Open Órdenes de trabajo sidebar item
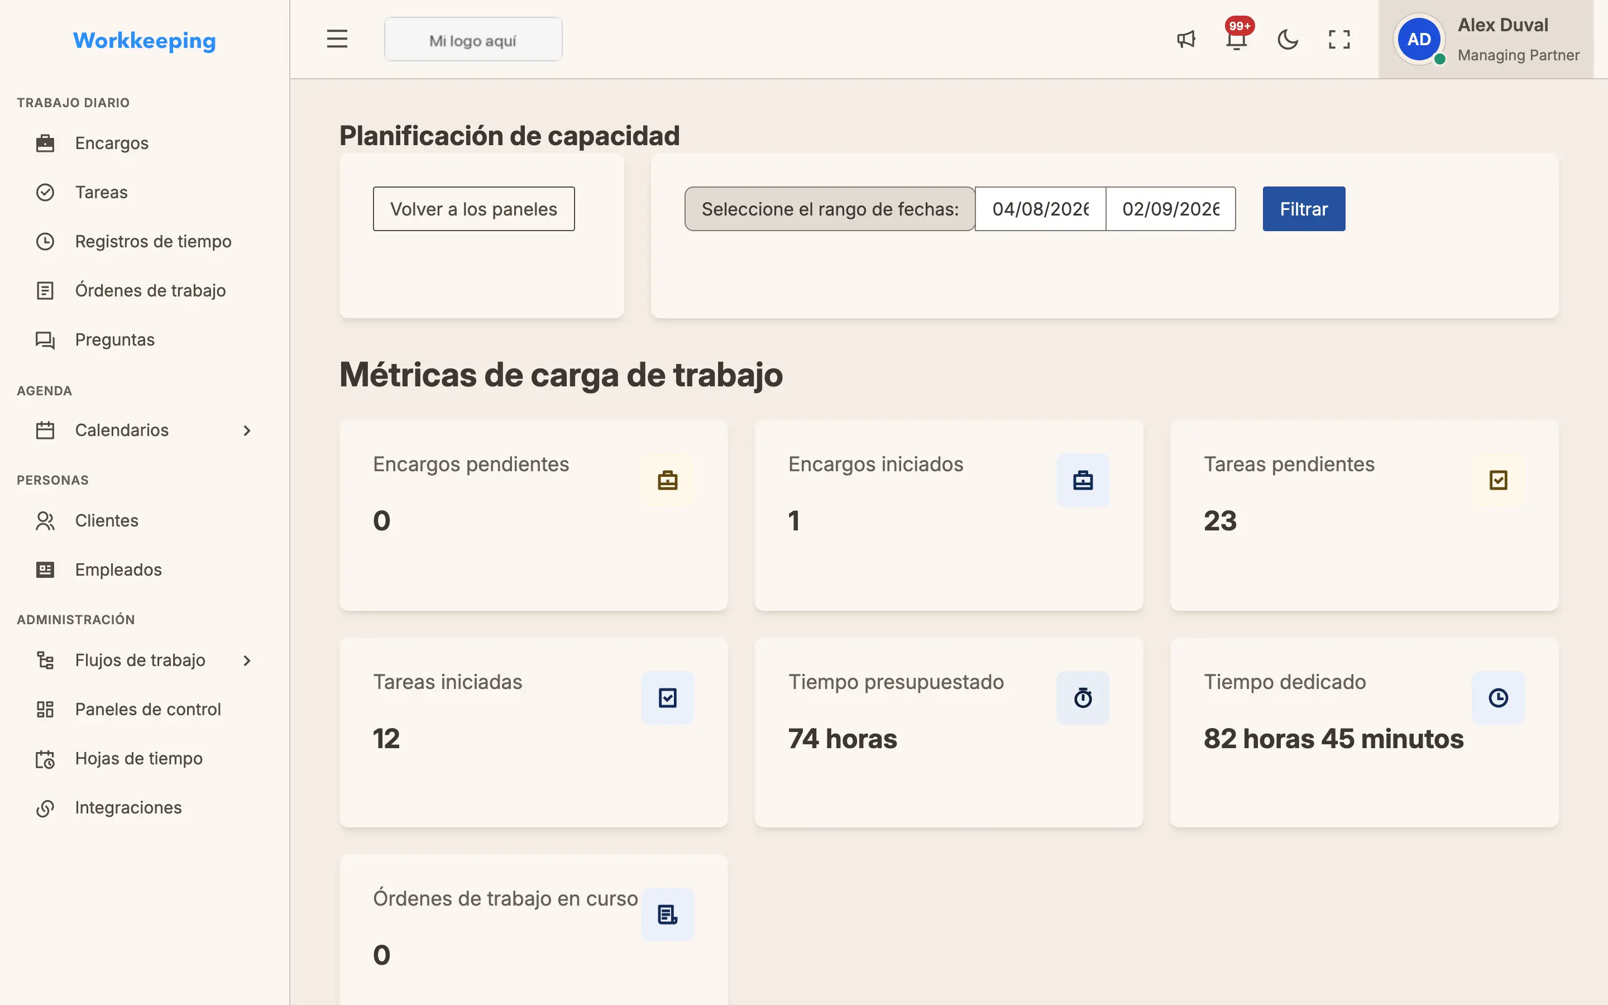 coord(144,290)
